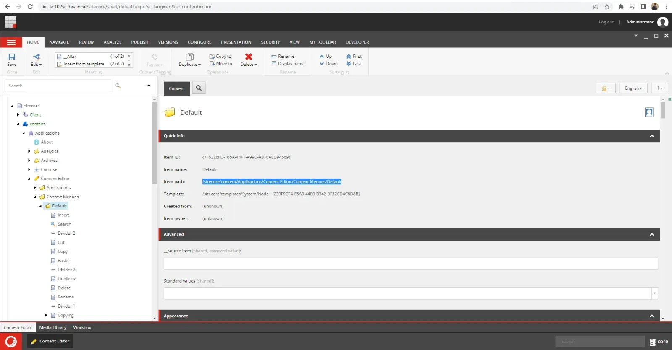Select the Cut tree item
This screenshot has height=350, width=672.
58,242
